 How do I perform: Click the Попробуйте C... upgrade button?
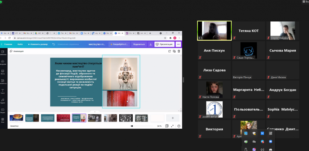pyautogui.click(x=119, y=44)
